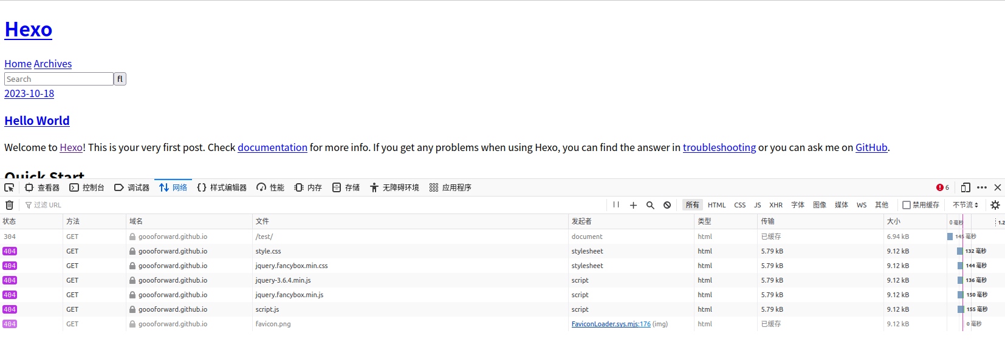Sort requests by 大小 (Size) column header
This screenshot has height=353, width=1005.
tap(915, 221)
